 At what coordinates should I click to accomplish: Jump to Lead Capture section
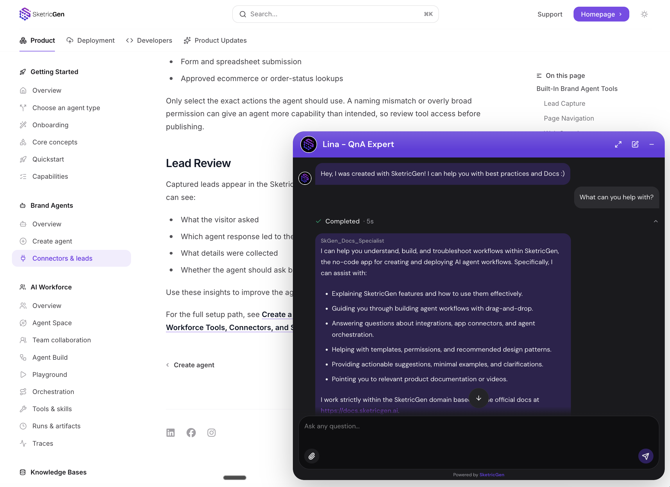pyautogui.click(x=564, y=103)
